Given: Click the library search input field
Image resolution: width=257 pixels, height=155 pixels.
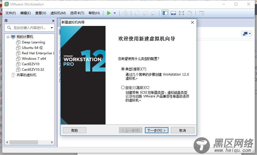Looking at the screenshot, I should click(30, 28).
